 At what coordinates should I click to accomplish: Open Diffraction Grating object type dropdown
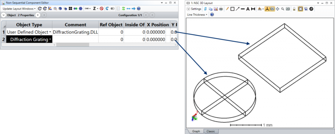[50, 40]
